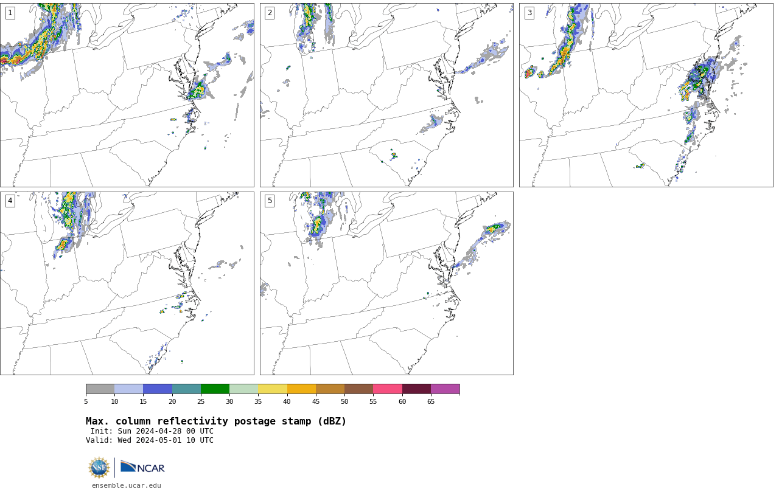Image resolution: width=779 pixels, height=492 pixels.
Task: Open ensemble member 2 reflectivity map
Action: [386, 95]
